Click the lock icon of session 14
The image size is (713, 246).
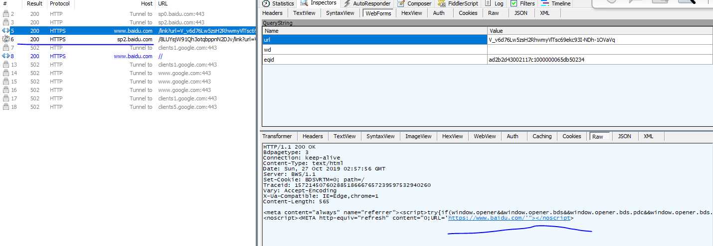coord(6,73)
